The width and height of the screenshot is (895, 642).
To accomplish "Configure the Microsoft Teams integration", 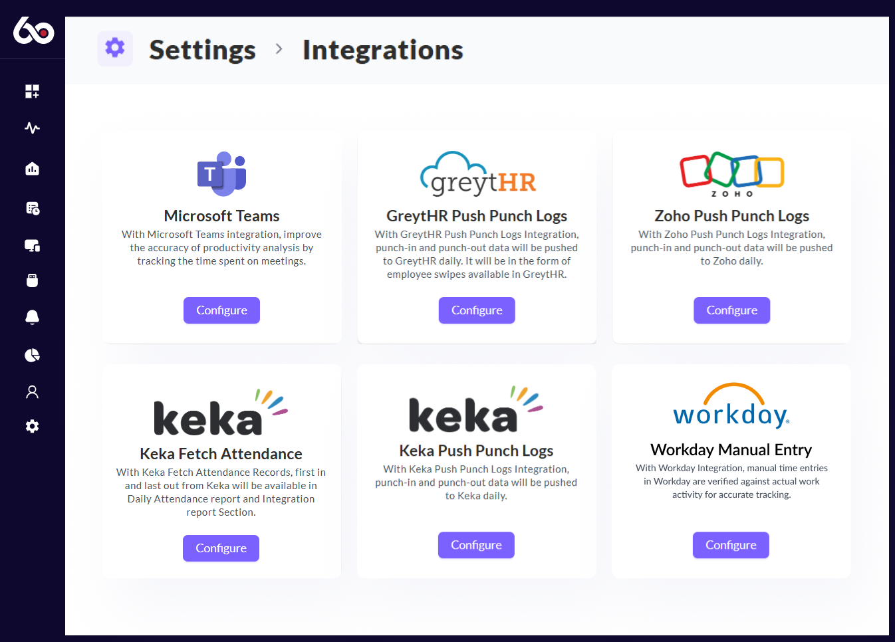I will point(221,310).
